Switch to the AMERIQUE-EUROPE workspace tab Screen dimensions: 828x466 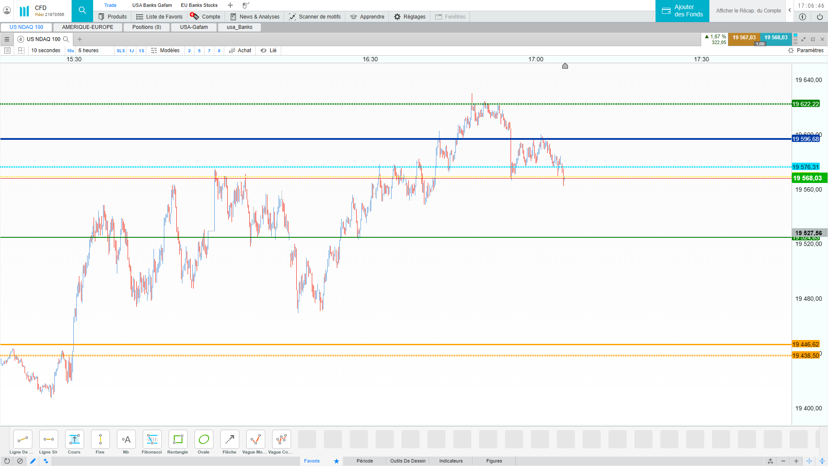88,27
